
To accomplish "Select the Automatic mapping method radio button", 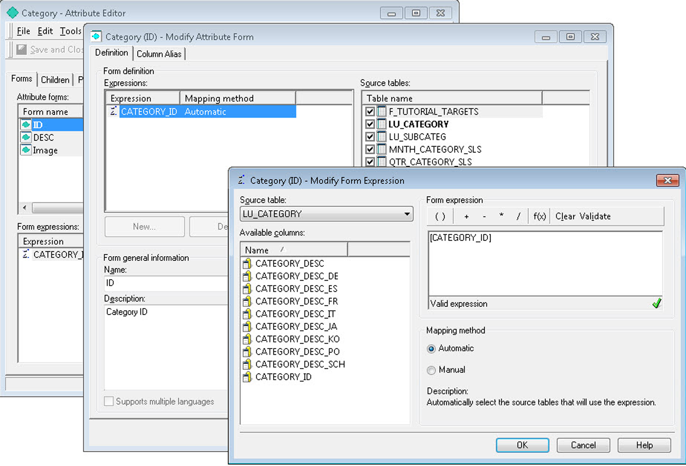I will tap(431, 349).
